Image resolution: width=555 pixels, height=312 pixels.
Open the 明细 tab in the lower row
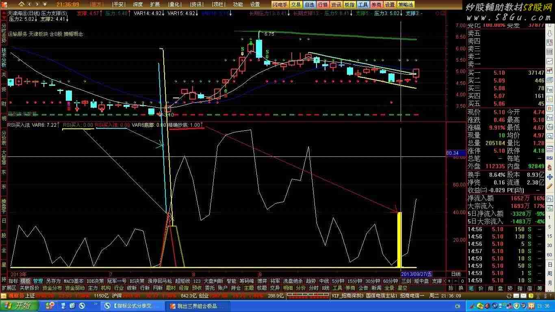pos(288,288)
